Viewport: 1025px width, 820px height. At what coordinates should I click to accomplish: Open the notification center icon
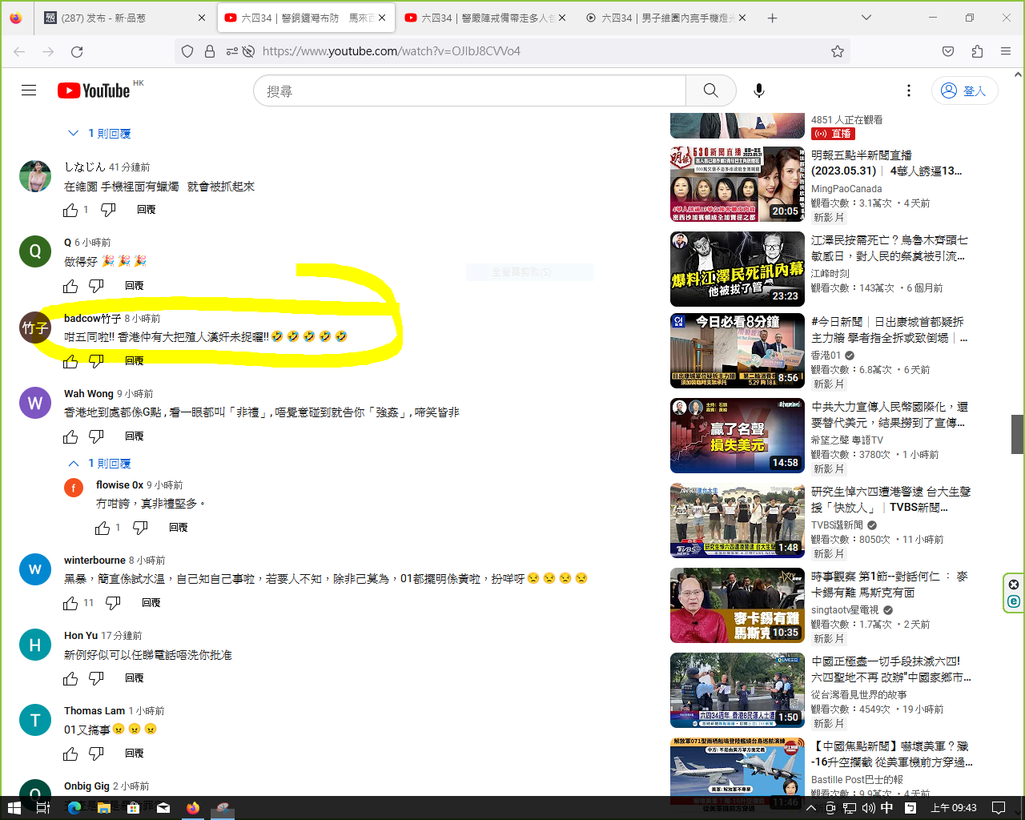coord(999,808)
